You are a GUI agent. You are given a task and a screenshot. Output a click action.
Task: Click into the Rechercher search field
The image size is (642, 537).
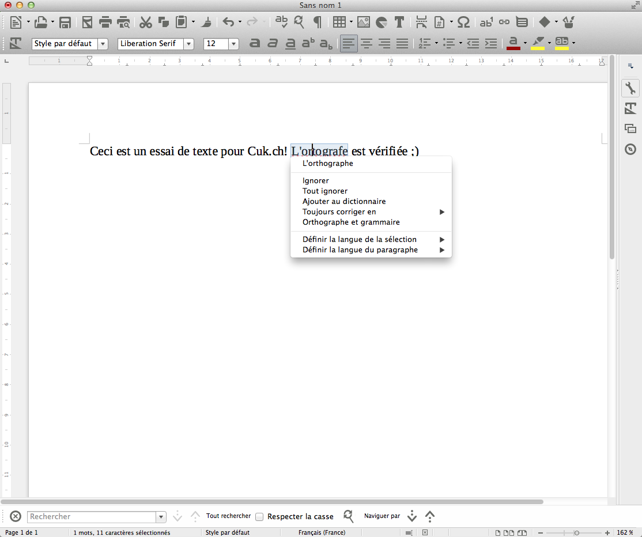(92, 516)
